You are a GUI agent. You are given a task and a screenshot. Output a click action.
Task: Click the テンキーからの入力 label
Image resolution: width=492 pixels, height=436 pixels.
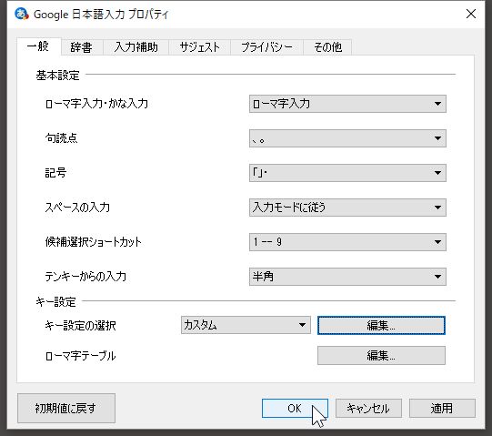[x=85, y=277]
